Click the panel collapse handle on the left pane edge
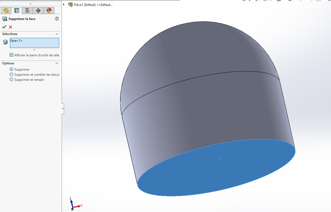The height and width of the screenshot is (212, 331). pyautogui.click(x=63, y=109)
